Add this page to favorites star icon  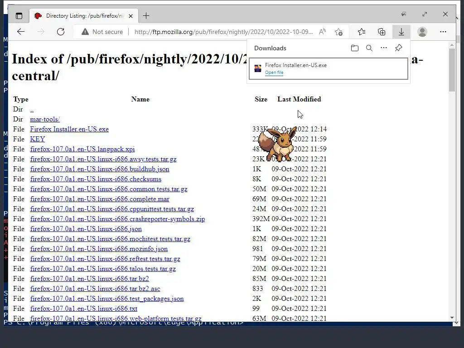(339, 32)
